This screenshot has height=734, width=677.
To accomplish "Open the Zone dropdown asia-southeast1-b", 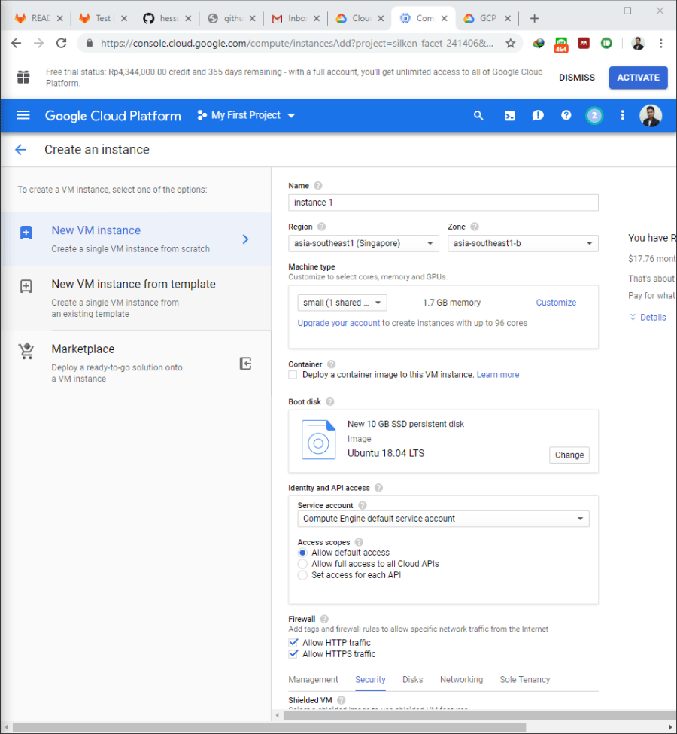I will point(523,243).
